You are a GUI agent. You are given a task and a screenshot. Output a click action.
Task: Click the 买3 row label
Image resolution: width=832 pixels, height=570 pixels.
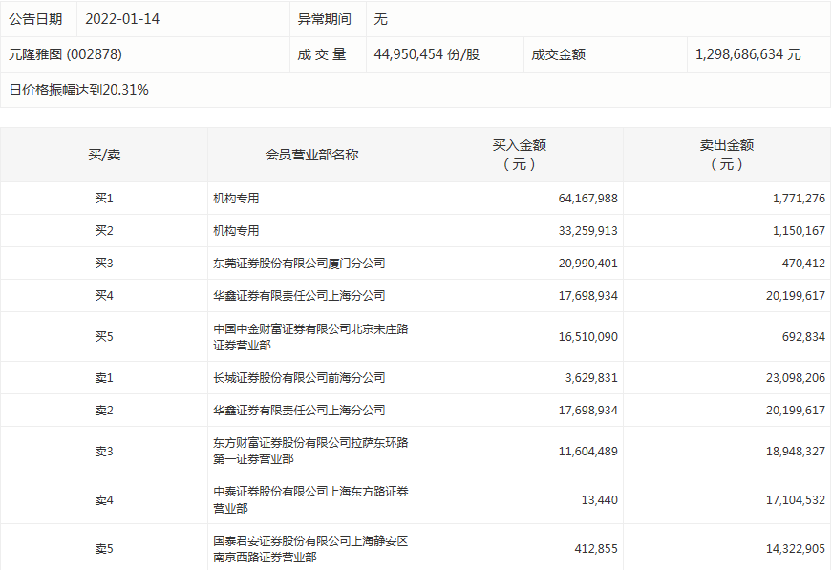click(x=104, y=263)
